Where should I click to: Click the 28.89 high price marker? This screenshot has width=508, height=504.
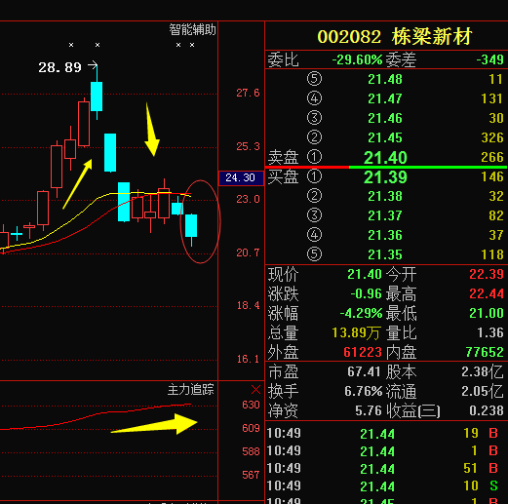(x=59, y=67)
